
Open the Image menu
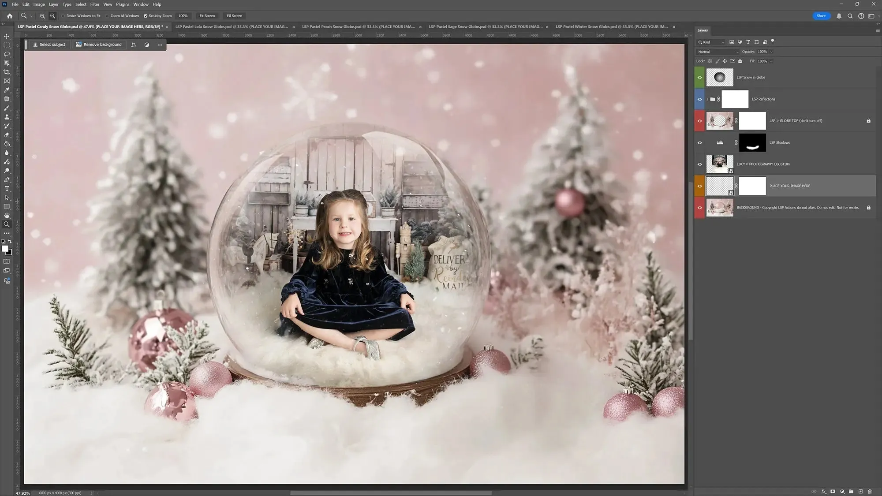pos(39,4)
